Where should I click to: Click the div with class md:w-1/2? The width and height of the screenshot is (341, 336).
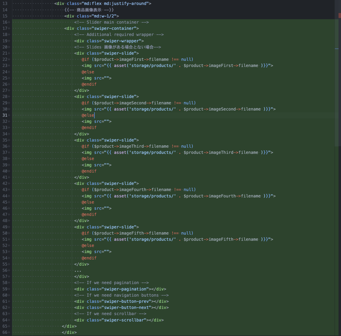(92, 16)
